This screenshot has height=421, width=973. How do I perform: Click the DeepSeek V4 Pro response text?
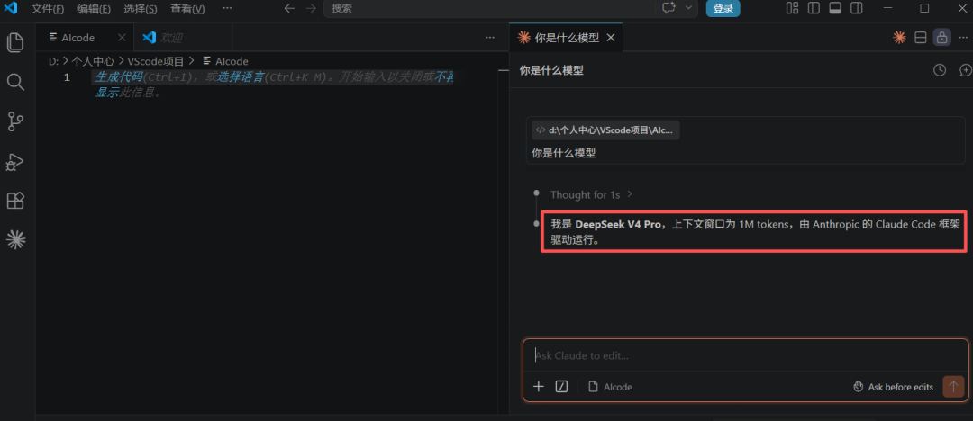tap(753, 232)
